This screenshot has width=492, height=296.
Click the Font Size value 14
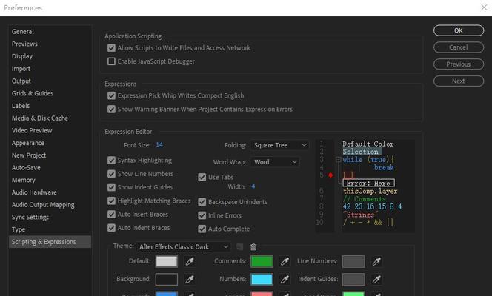(159, 145)
